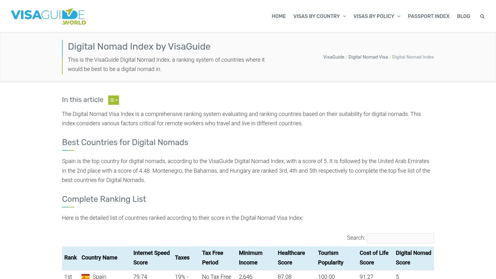Click the VisaGuide breadcrumb link

[333, 57]
